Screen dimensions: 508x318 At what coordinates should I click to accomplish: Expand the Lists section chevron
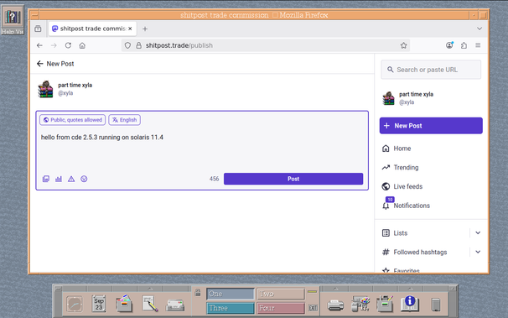click(x=478, y=232)
